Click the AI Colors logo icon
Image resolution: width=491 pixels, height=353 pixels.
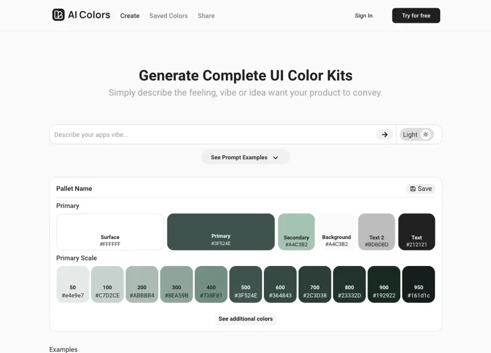tap(58, 15)
